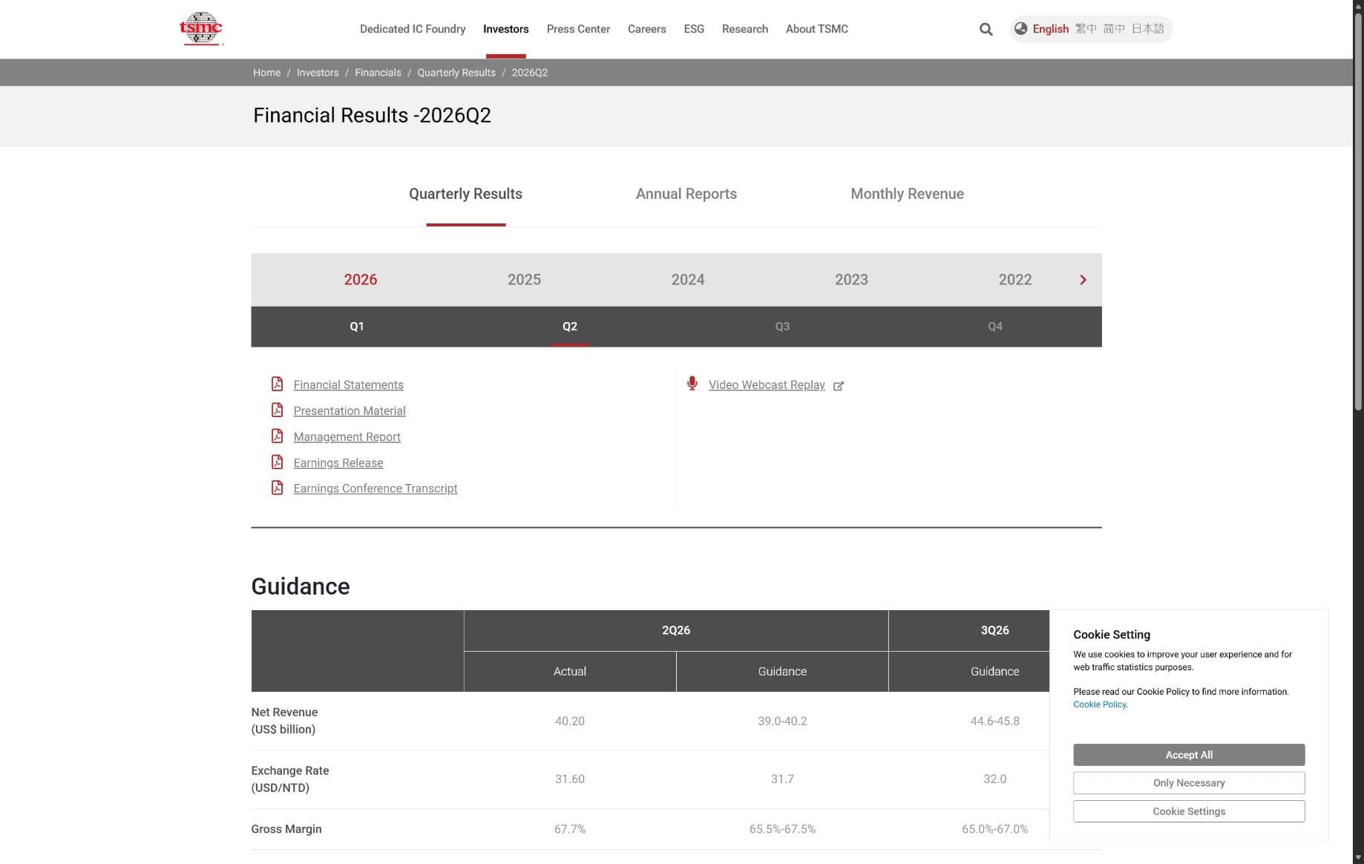Open the Cookie Settings button
Screen dimensions: 1364x864
(1189, 811)
